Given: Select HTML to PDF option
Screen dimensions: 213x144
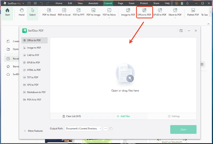Looking at the screenshot, I should [x=35, y=70].
